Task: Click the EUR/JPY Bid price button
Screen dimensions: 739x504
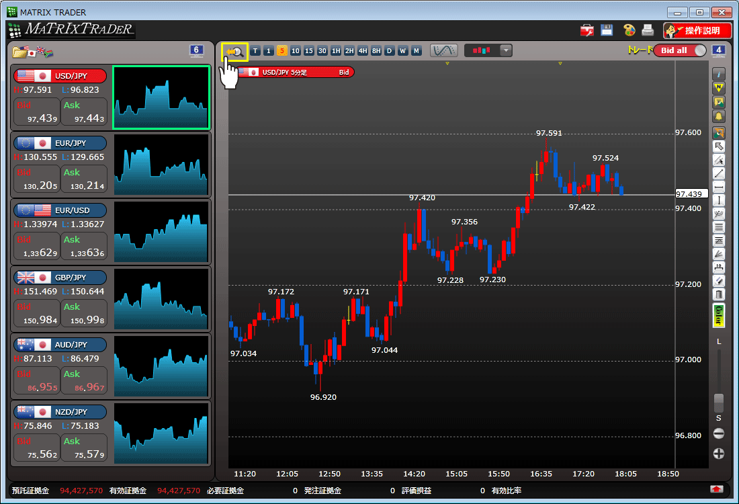Action: coord(37,179)
